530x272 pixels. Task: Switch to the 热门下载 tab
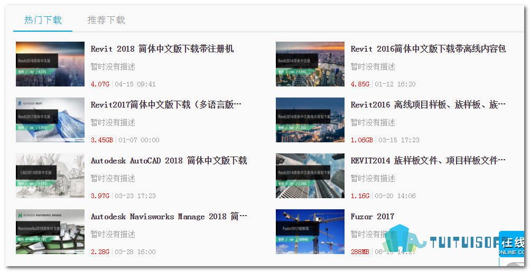(43, 20)
